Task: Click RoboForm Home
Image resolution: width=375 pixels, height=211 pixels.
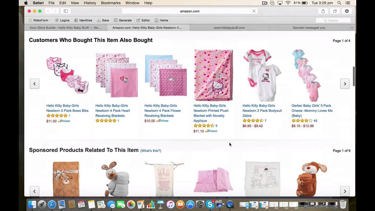Action: (161, 20)
